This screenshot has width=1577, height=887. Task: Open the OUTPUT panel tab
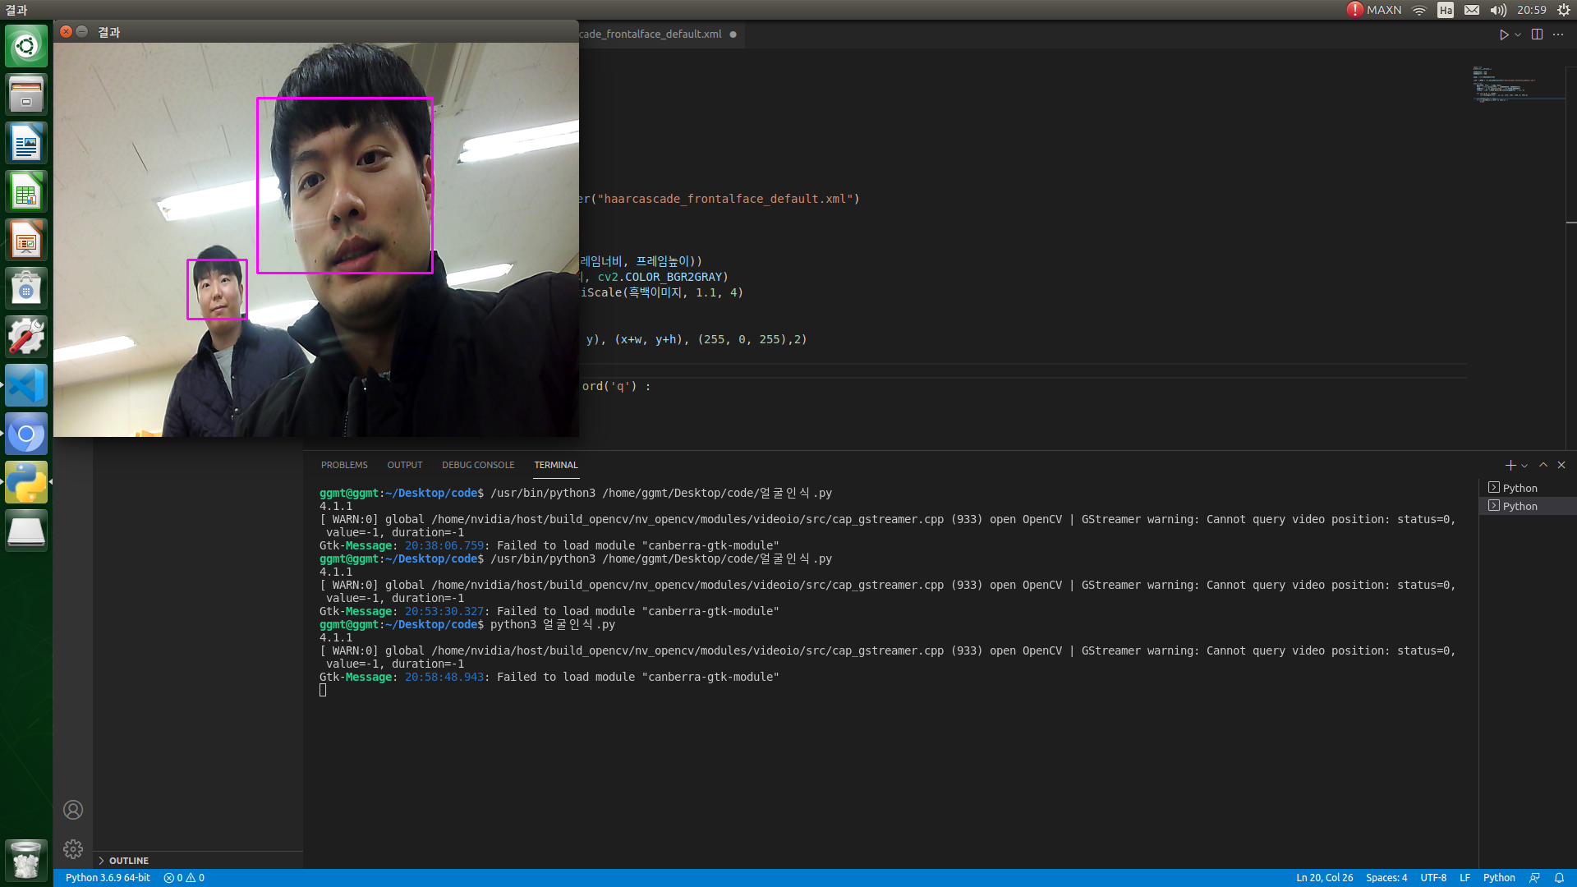(x=404, y=465)
